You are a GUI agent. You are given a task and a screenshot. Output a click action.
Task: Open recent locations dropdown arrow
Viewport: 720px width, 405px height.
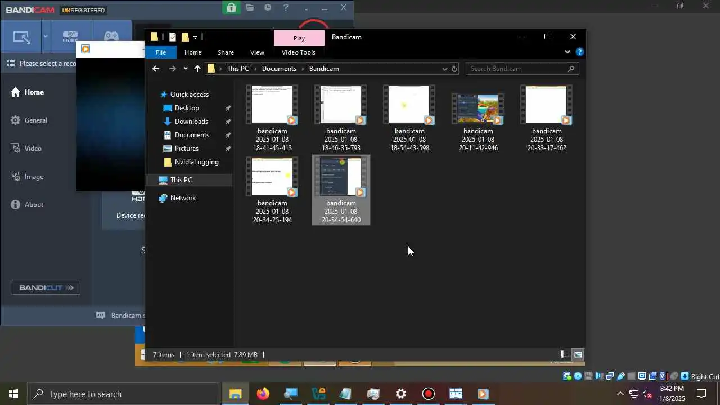[x=186, y=69]
